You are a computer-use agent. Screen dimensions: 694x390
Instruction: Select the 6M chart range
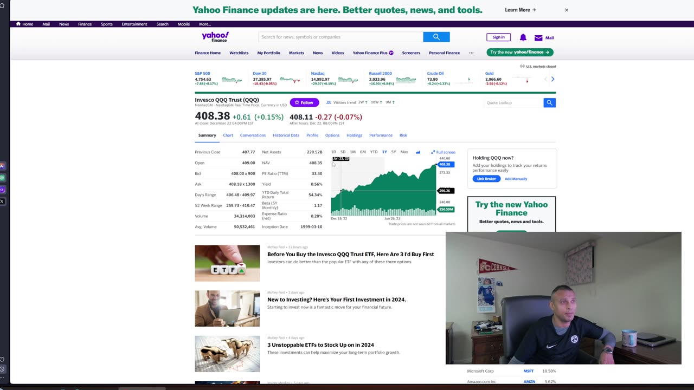[363, 152]
